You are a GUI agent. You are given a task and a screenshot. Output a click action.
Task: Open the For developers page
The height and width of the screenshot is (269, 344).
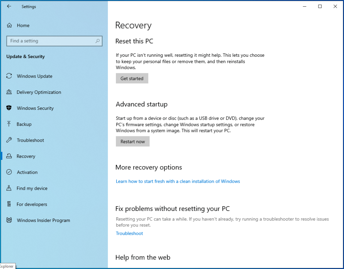(31, 204)
